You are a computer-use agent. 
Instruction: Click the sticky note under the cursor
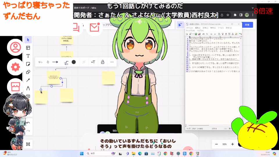coord(41,97)
